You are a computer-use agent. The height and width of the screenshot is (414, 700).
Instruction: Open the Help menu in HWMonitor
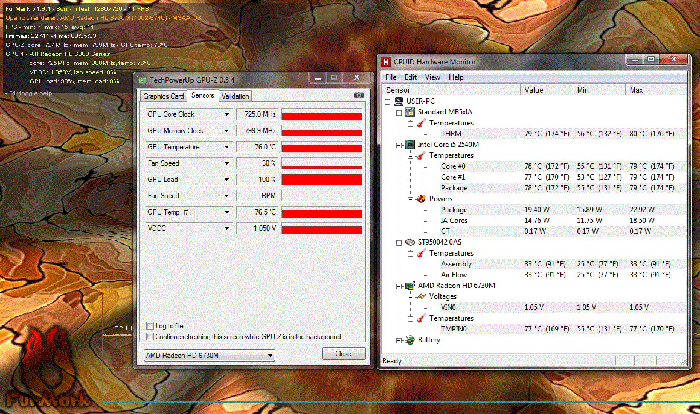tap(456, 77)
